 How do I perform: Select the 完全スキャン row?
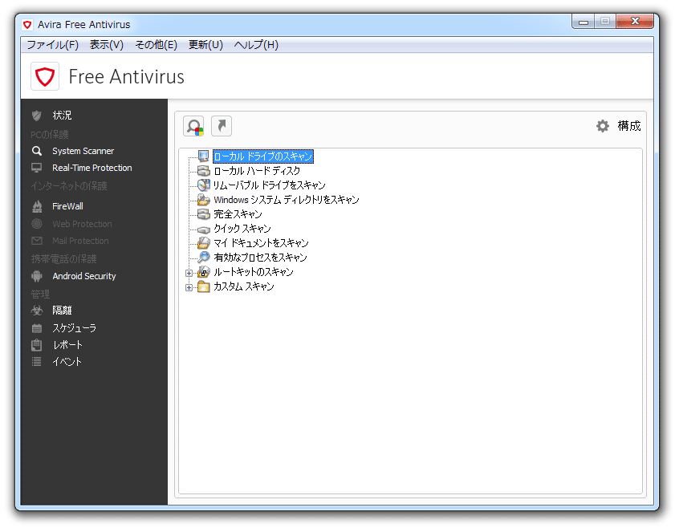[238, 214]
